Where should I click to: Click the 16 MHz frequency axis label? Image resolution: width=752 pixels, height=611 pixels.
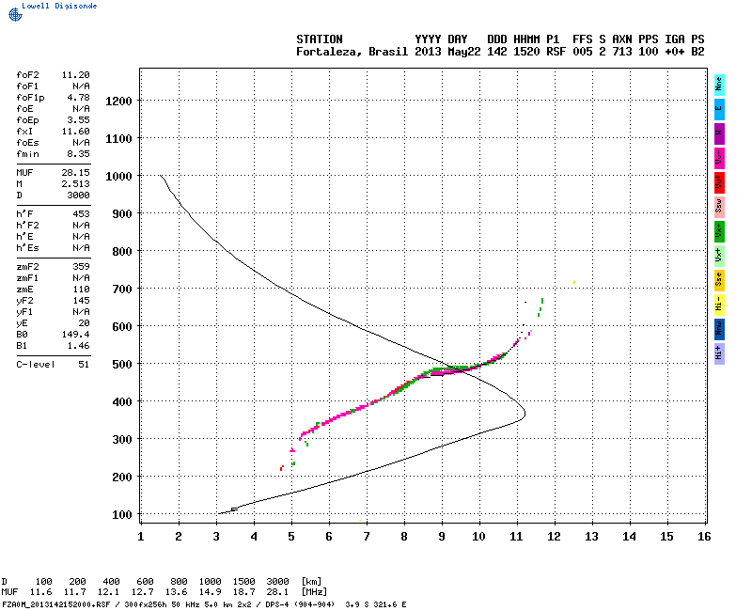704,537
